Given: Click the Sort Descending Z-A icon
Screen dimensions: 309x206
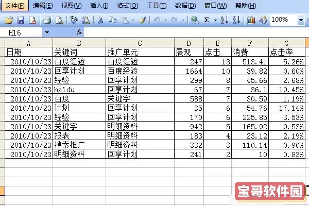Looking at the screenshot, I should tap(236, 20).
